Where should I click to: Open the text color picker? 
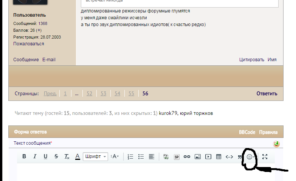pos(77,156)
